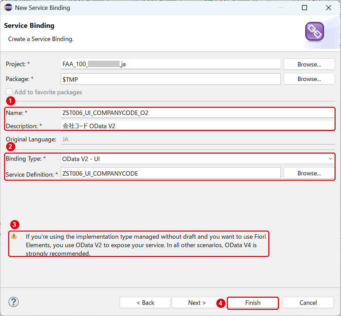Screen dimensions: 341x316
Task: Click the Project input field
Action: (171, 64)
